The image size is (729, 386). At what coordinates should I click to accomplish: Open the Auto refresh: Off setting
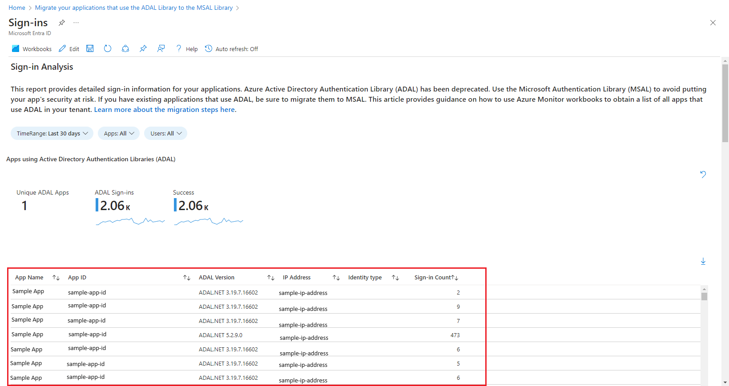[231, 49]
